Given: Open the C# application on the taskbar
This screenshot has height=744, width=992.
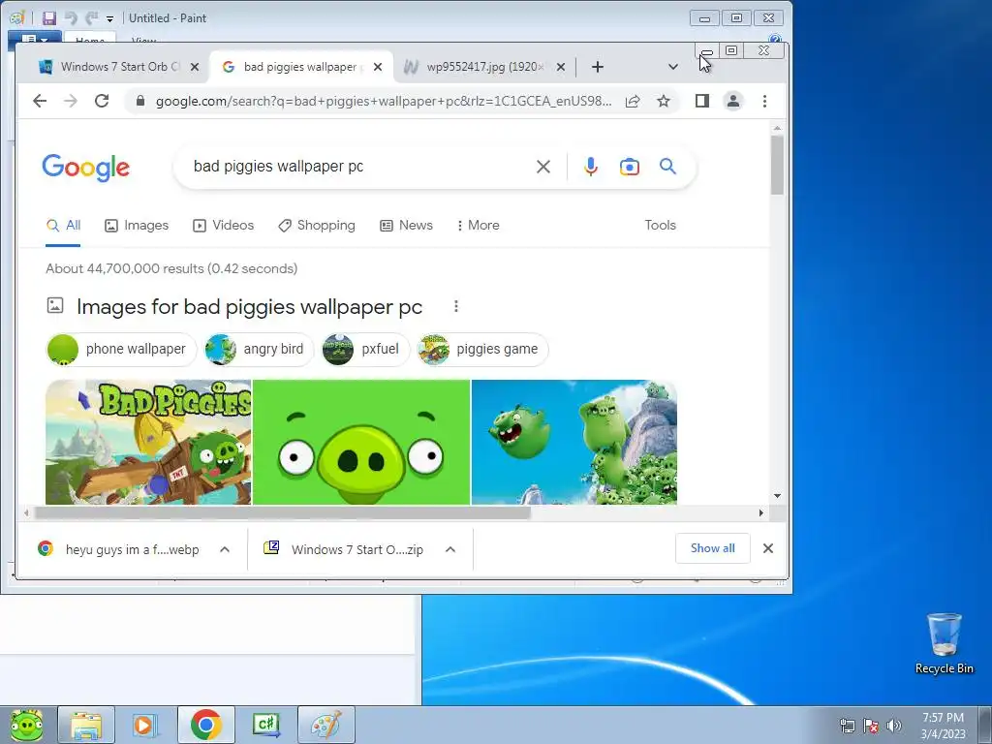Looking at the screenshot, I should pyautogui.click(x=265, y=725).
